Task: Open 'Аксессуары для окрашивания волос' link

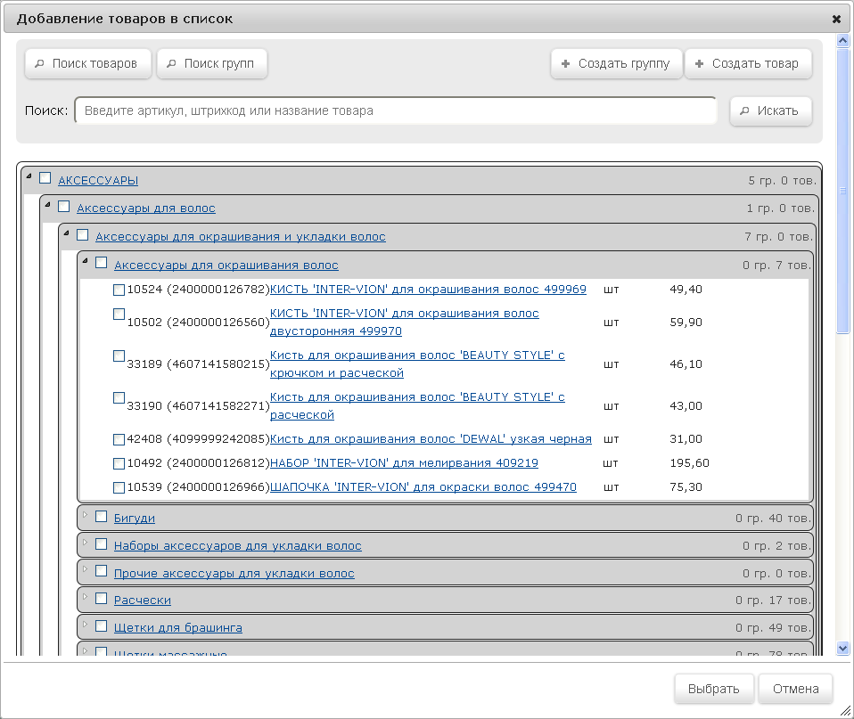Action: 226,266
